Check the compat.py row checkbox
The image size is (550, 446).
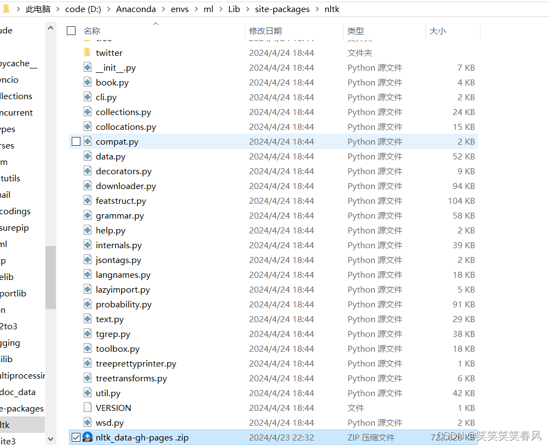coord(76,141)
